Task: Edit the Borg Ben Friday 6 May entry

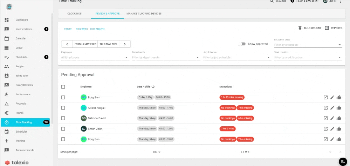Action: click(x=332, y=97)
